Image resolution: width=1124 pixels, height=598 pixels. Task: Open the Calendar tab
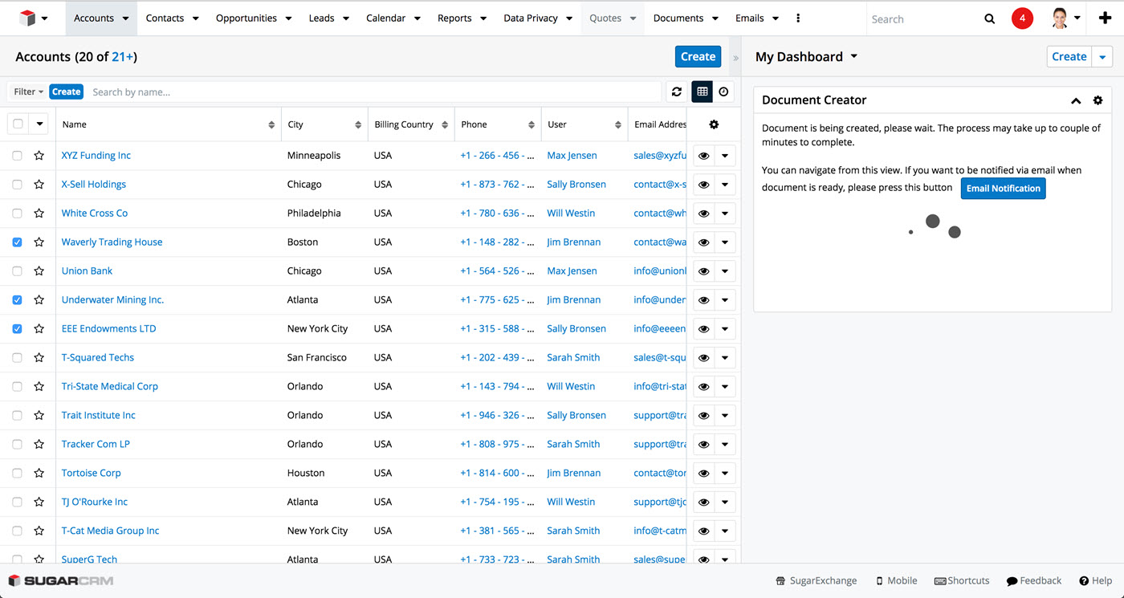[385, 18]
